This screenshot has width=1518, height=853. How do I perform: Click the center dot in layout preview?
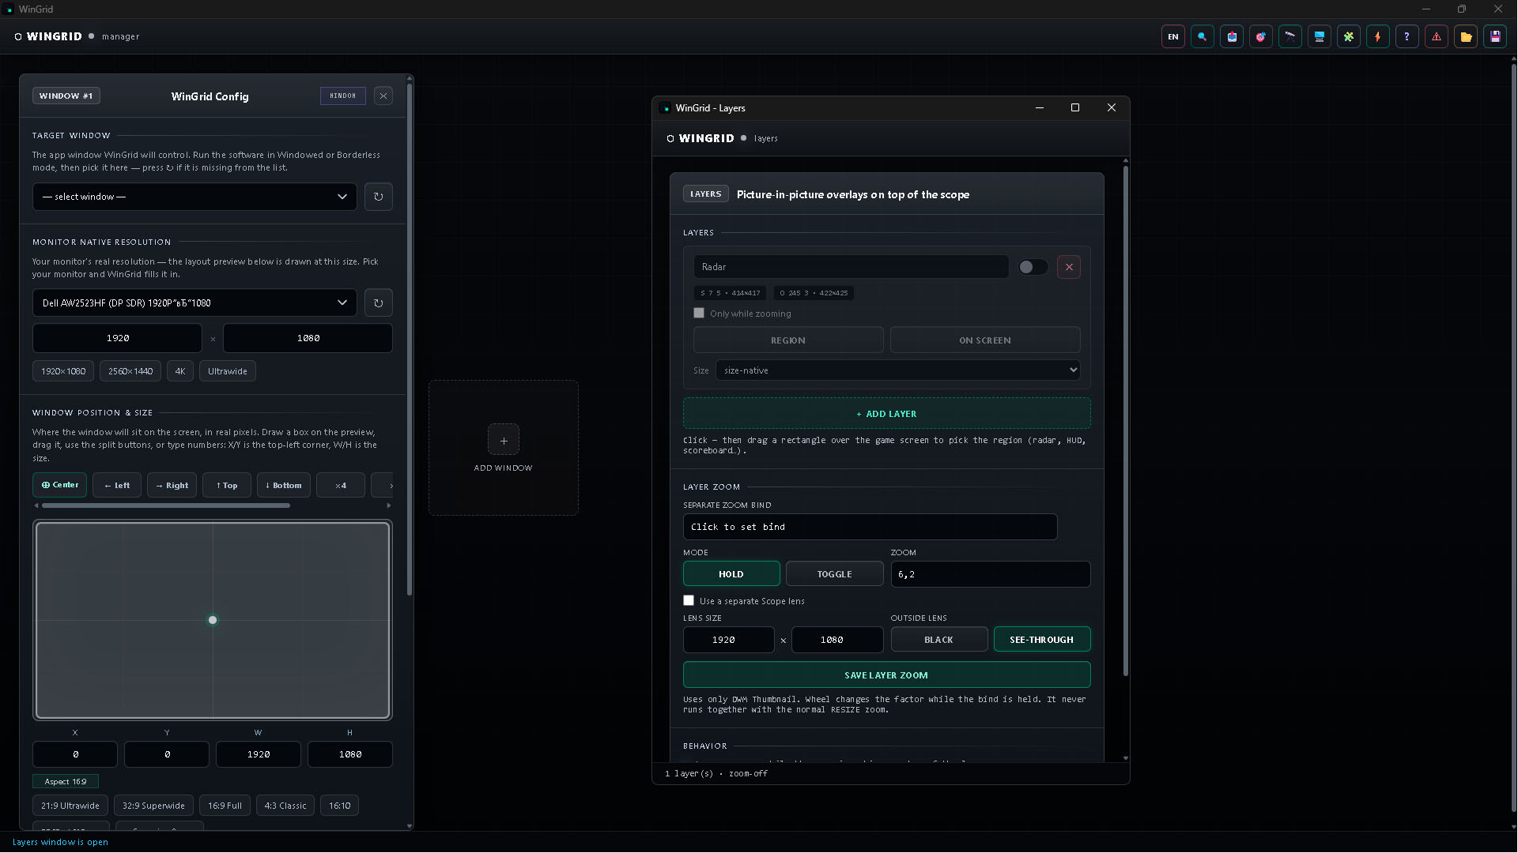213,620
